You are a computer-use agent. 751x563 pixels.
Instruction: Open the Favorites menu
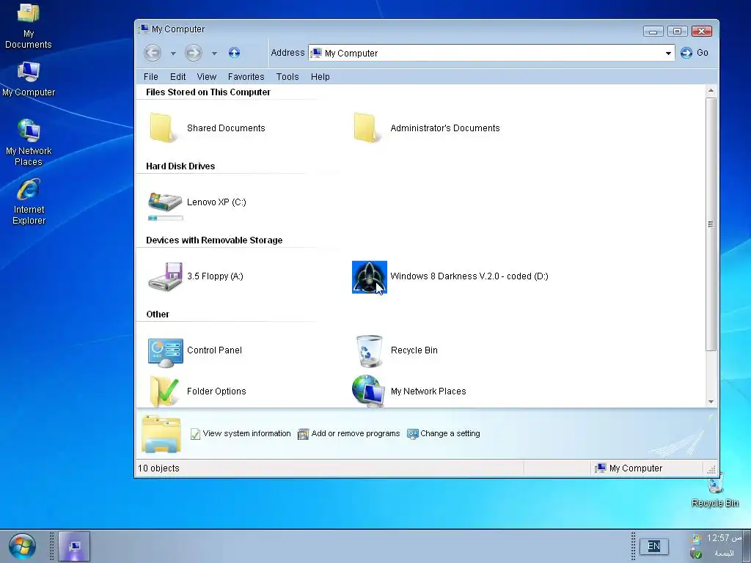(246, 76)
